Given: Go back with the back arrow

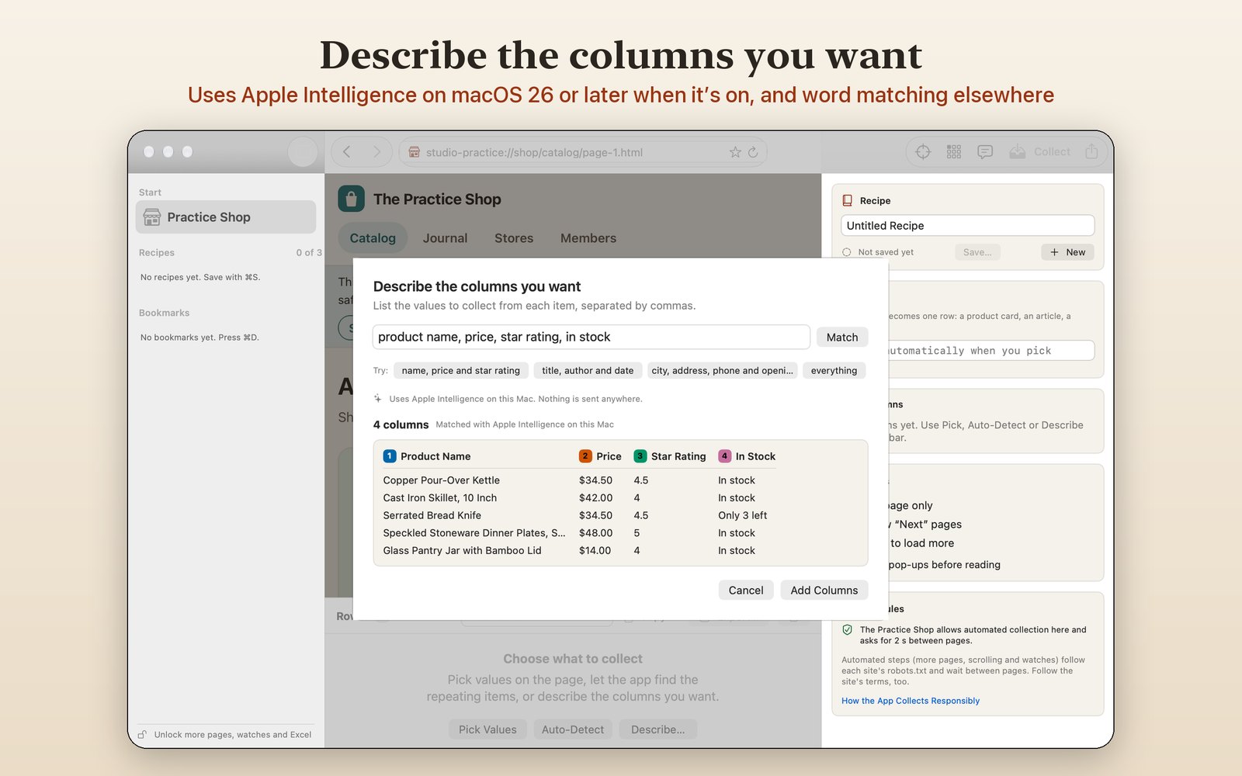Looking at the screenshot, I should pos(347,152).
